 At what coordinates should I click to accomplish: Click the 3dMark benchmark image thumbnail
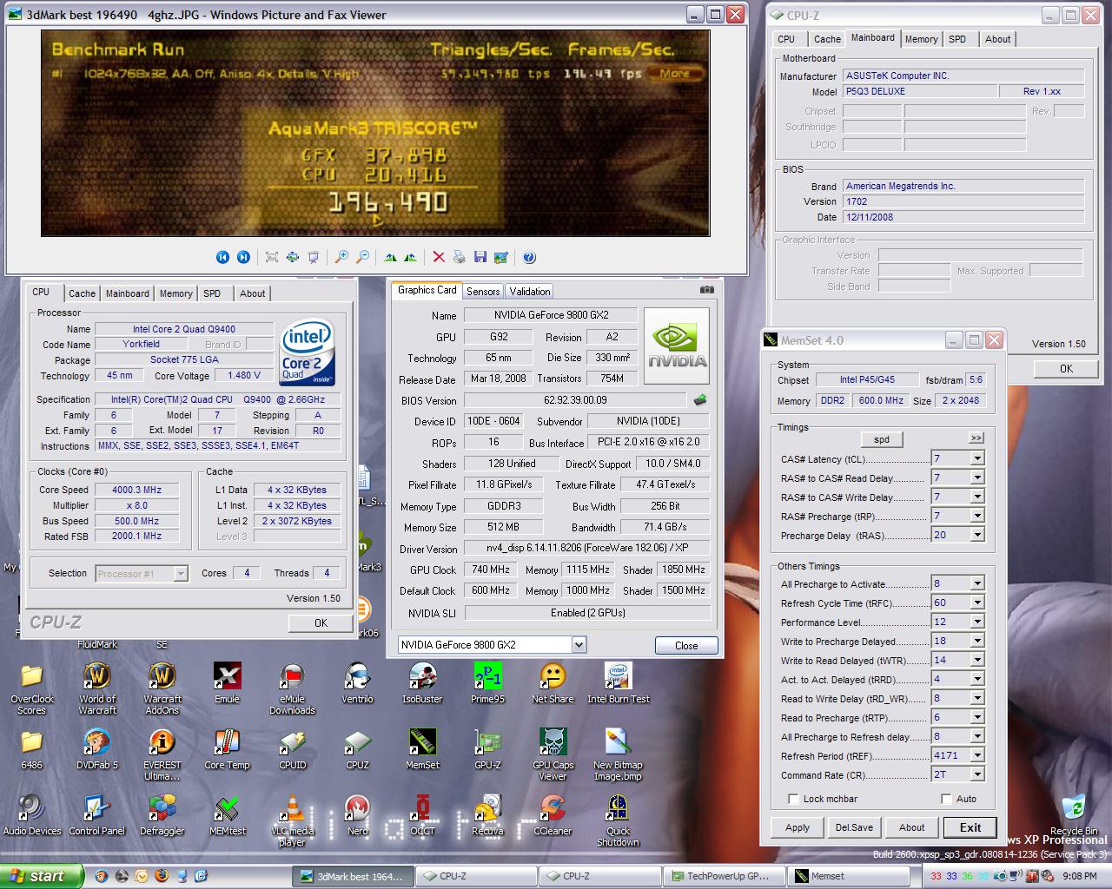(x=375, y=134)
